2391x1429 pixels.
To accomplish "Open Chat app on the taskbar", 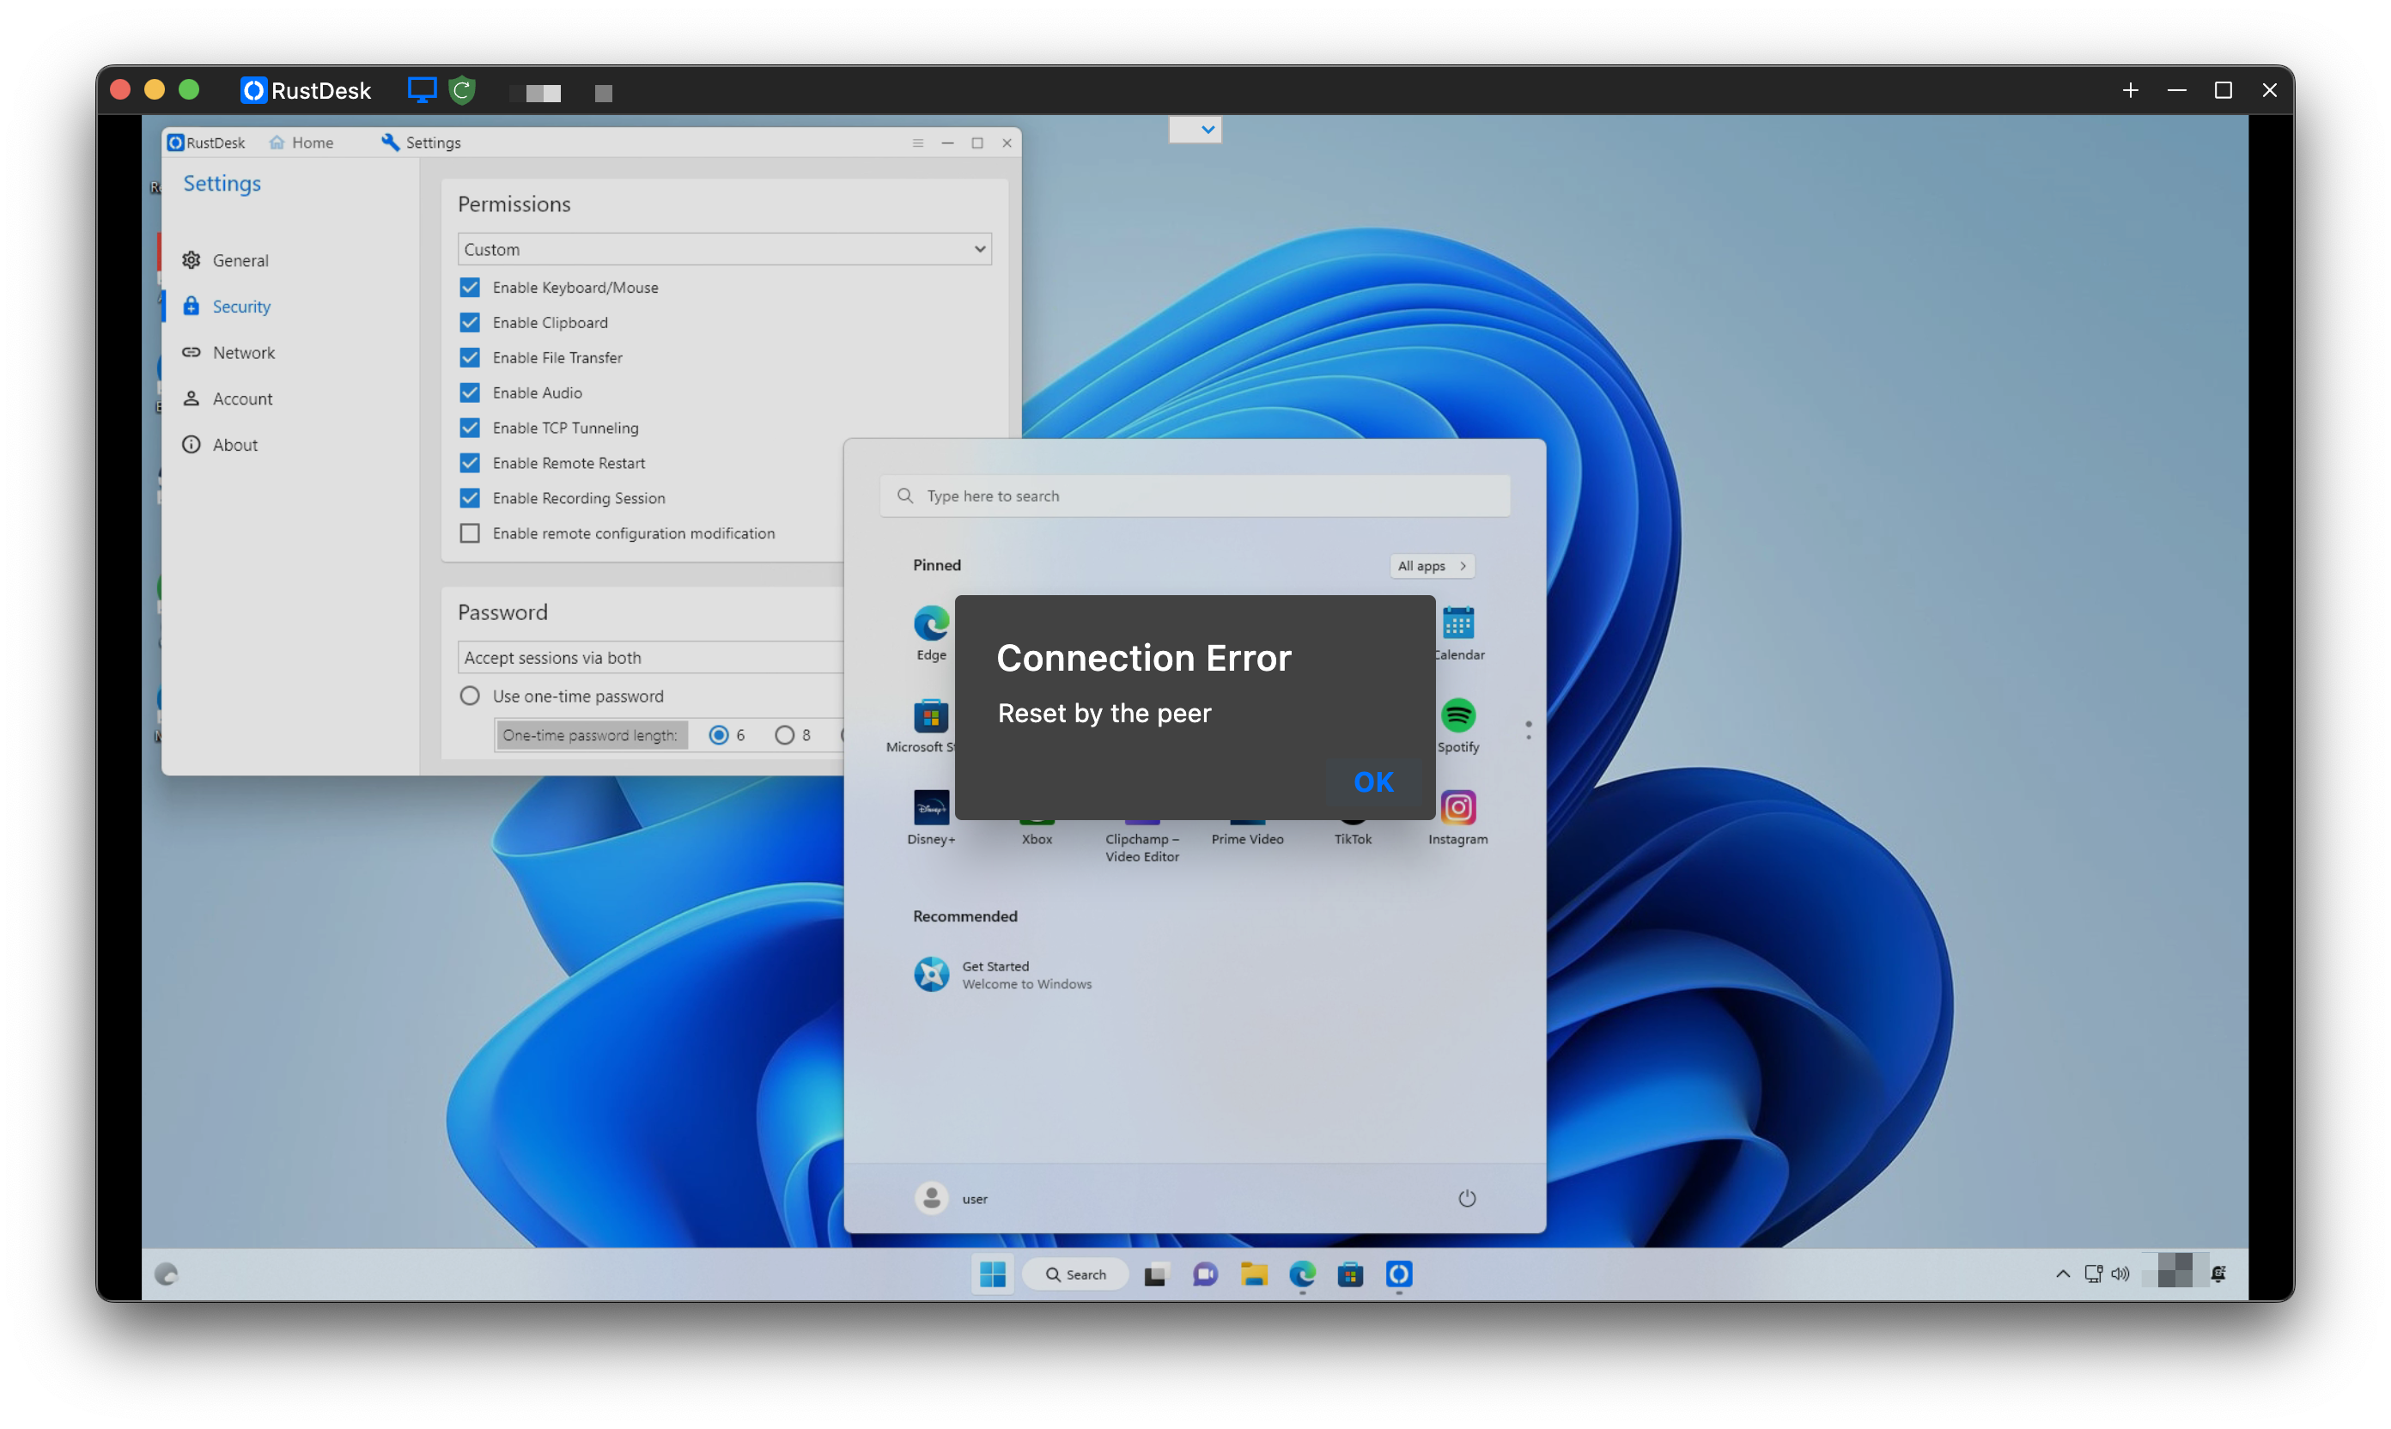I will point(1205,1274).
